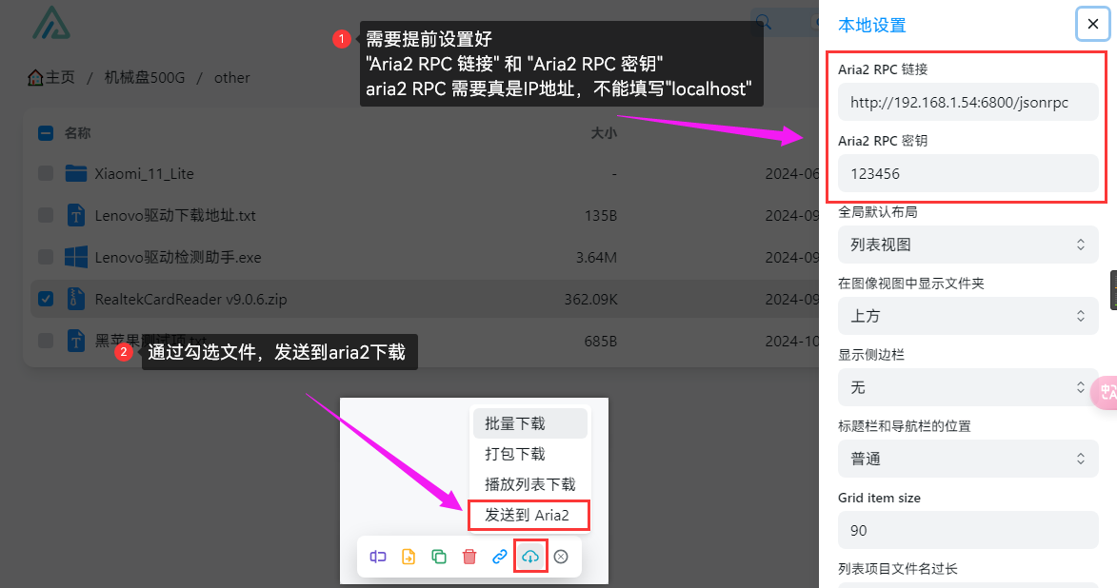Choose 播放列表下载 from the download menu

click(x=530, y=485)
